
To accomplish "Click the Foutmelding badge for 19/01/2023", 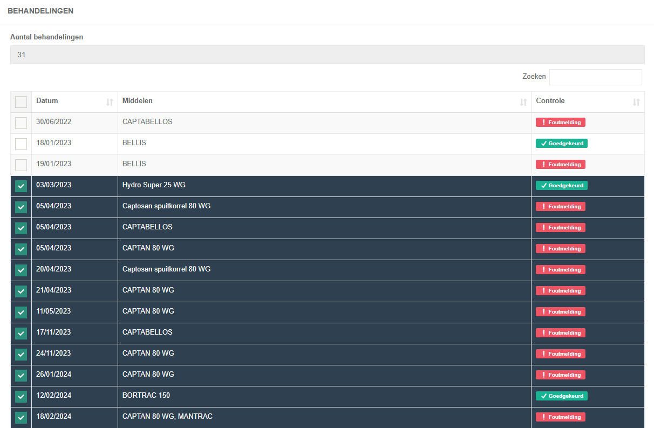I will click(x=560, y=165).
